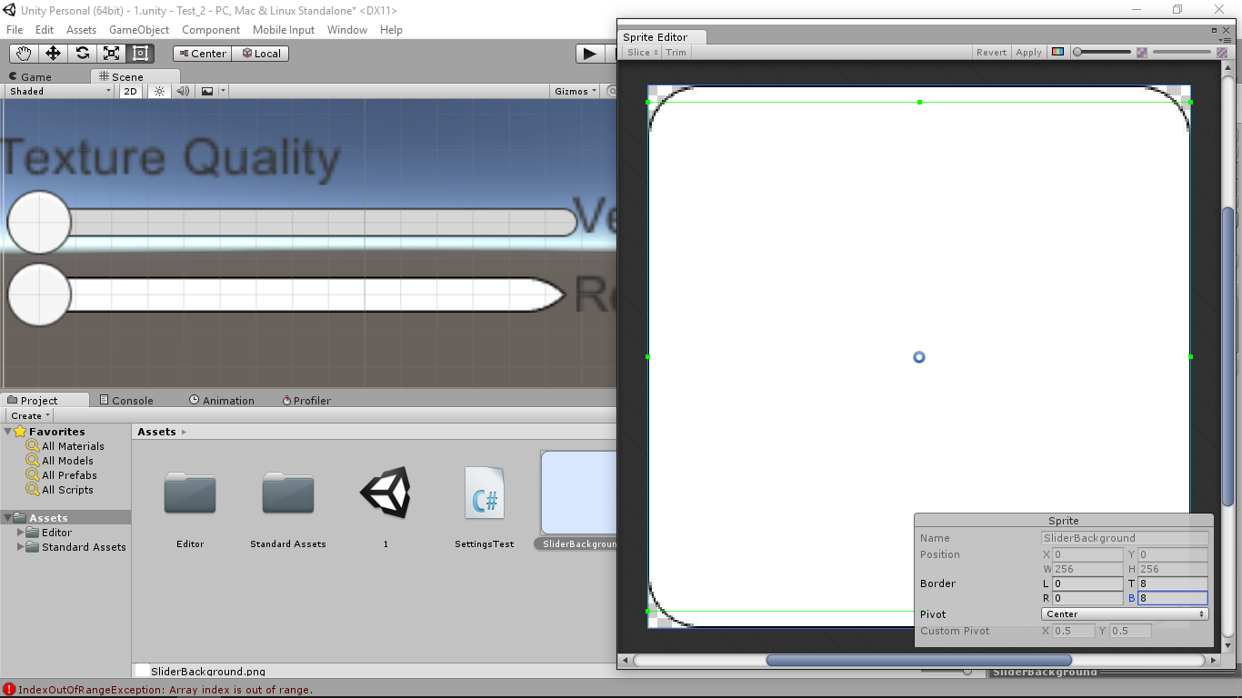Click the Border R input field
The image size is (1242, 698).
coord(1087,598)
